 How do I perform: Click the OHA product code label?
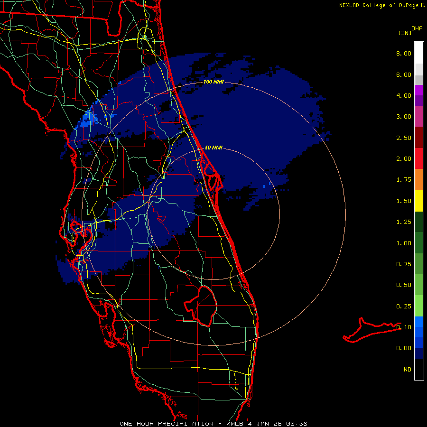(417, 28)
